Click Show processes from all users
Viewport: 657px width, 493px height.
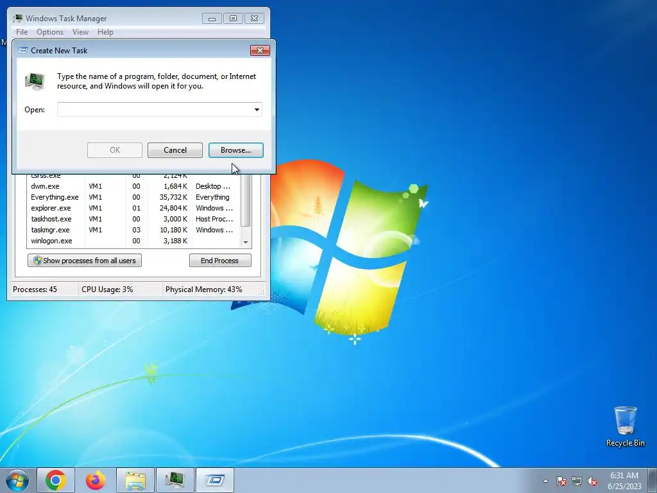pyautogui.click(x=85, y=261)
